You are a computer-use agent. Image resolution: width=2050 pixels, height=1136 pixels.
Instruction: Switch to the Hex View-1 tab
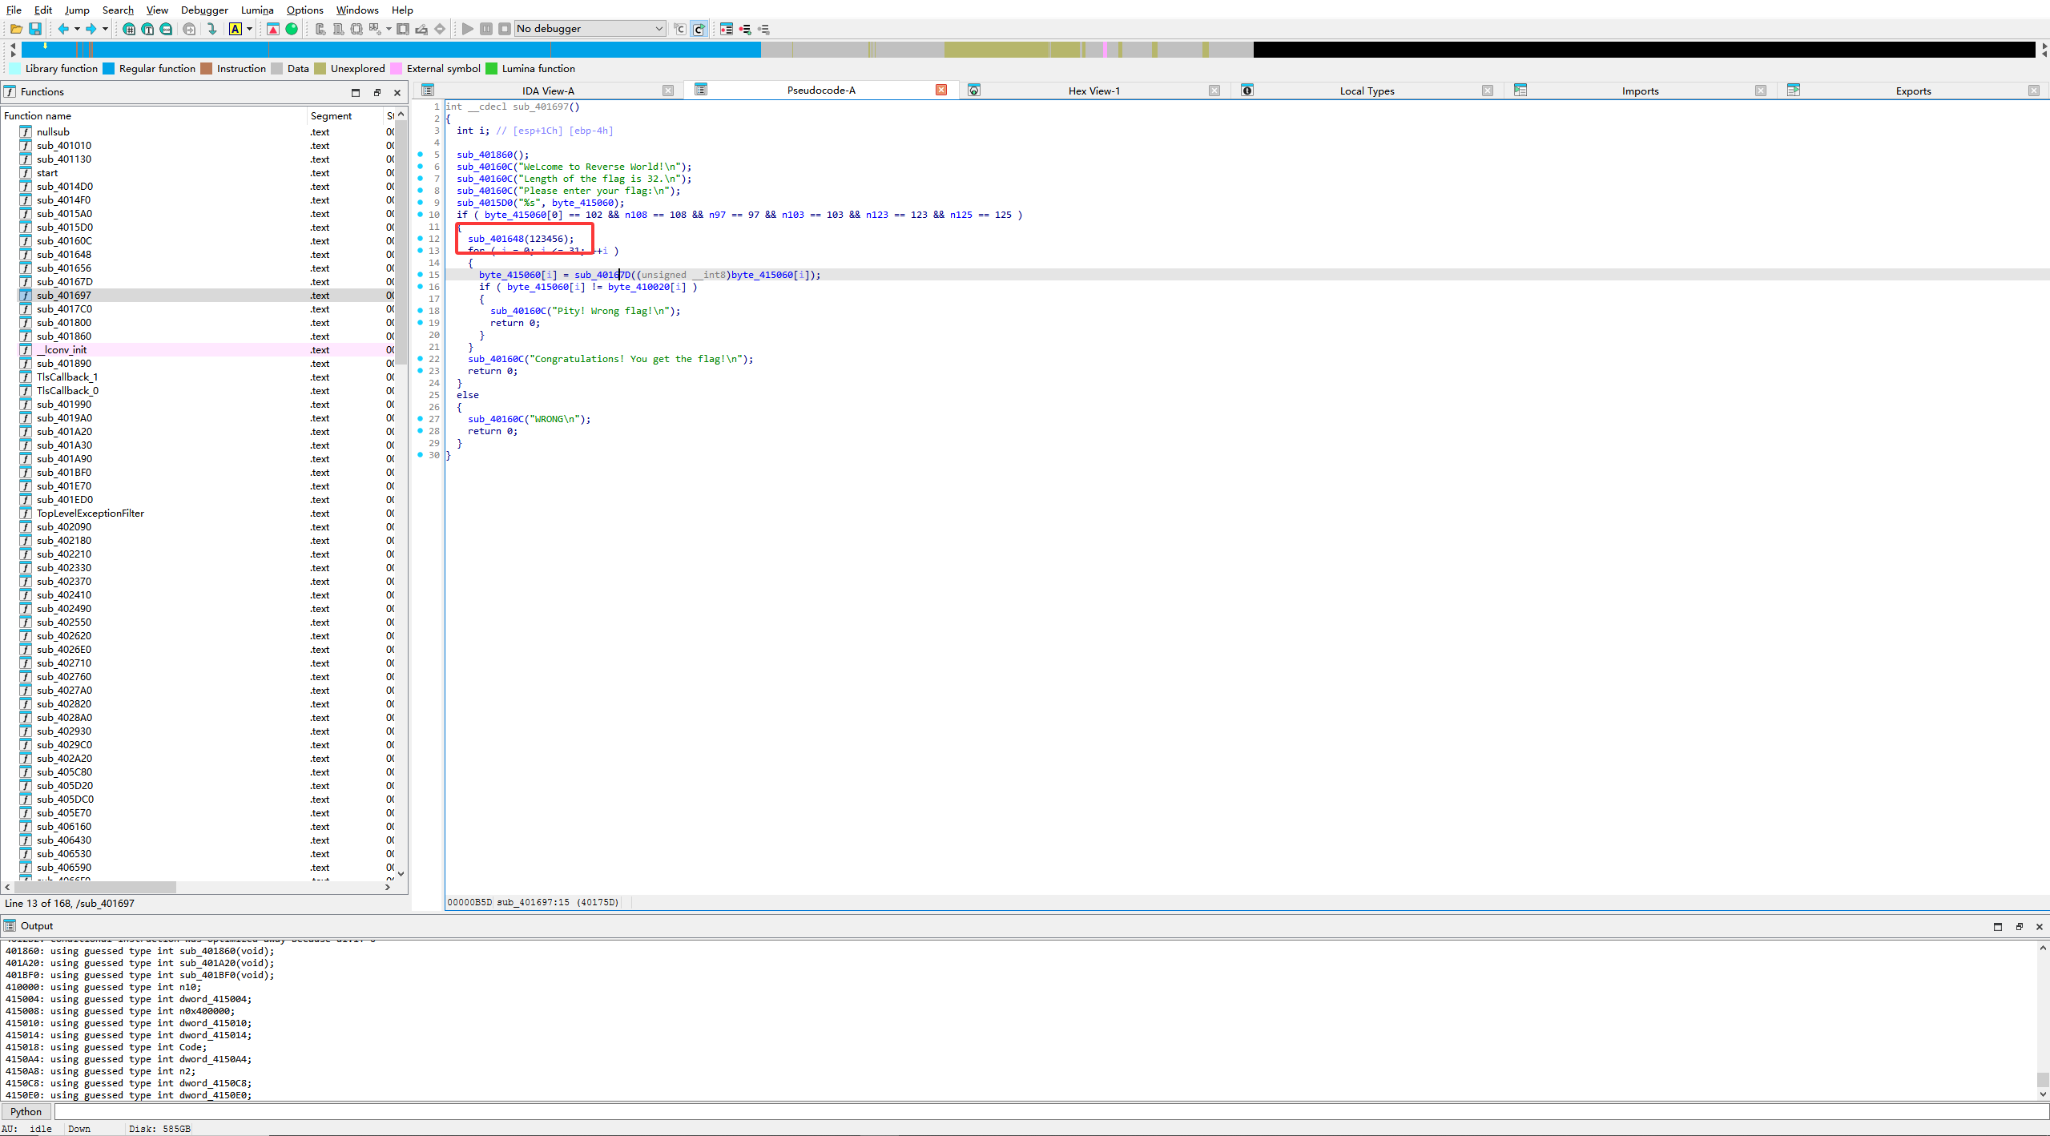[1093, 91]
